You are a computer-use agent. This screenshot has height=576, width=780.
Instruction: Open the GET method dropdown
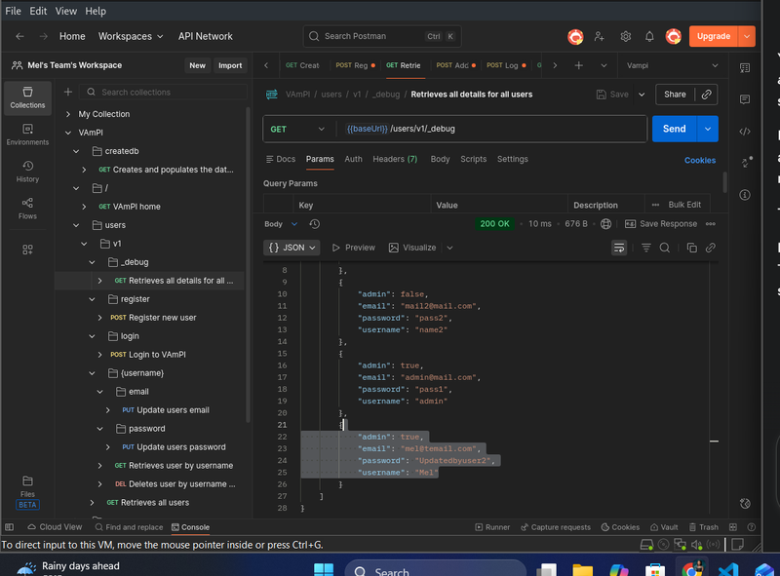click(298, 129)
